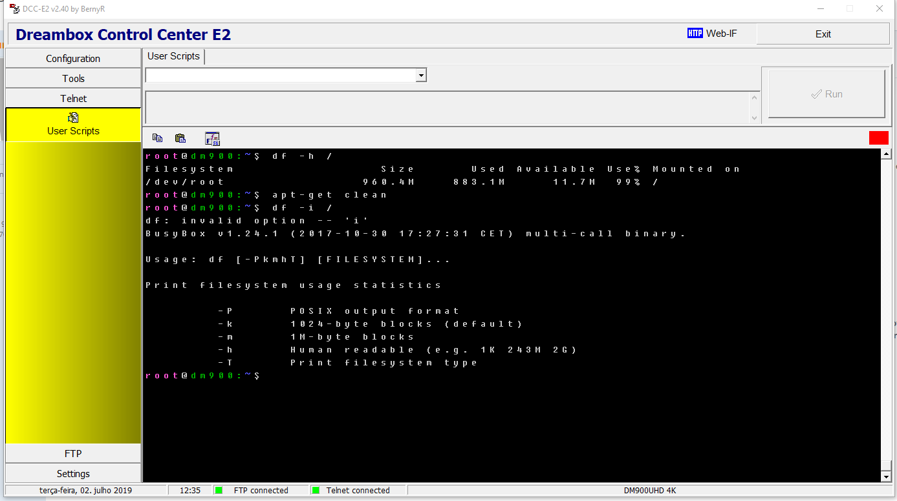Open the Tools sidebar section
Screen dimensions: 897x501
coord(73,79)
